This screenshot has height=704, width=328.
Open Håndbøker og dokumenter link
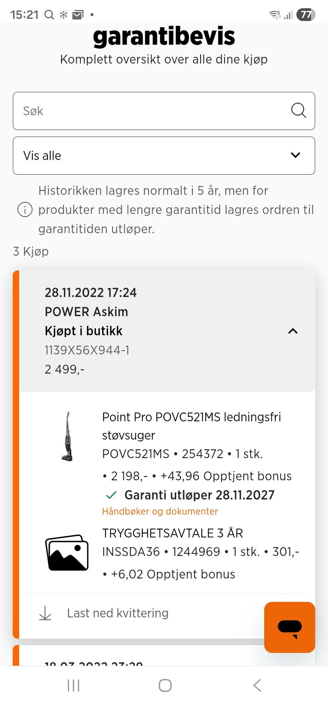(160, 512)
